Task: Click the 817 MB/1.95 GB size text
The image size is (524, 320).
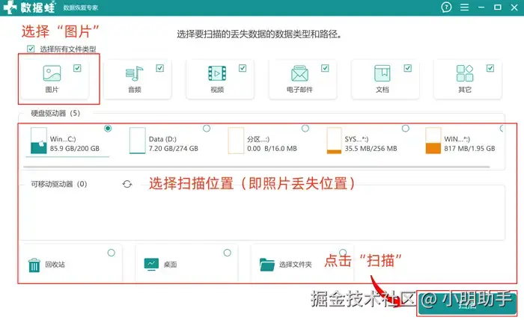Action: (469, 149)
